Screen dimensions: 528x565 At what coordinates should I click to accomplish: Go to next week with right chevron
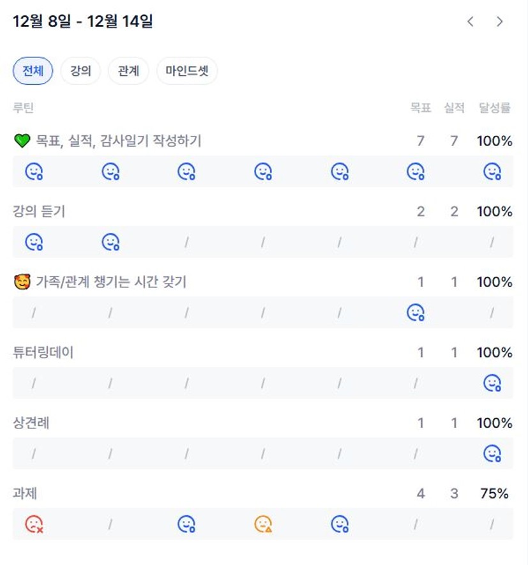(x=500, y=22)
